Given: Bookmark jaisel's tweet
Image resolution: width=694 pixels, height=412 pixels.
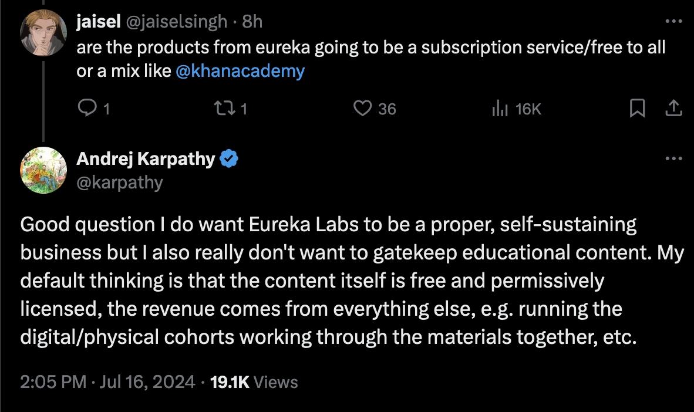Looking at the screenshot, I should coord(637,108).
